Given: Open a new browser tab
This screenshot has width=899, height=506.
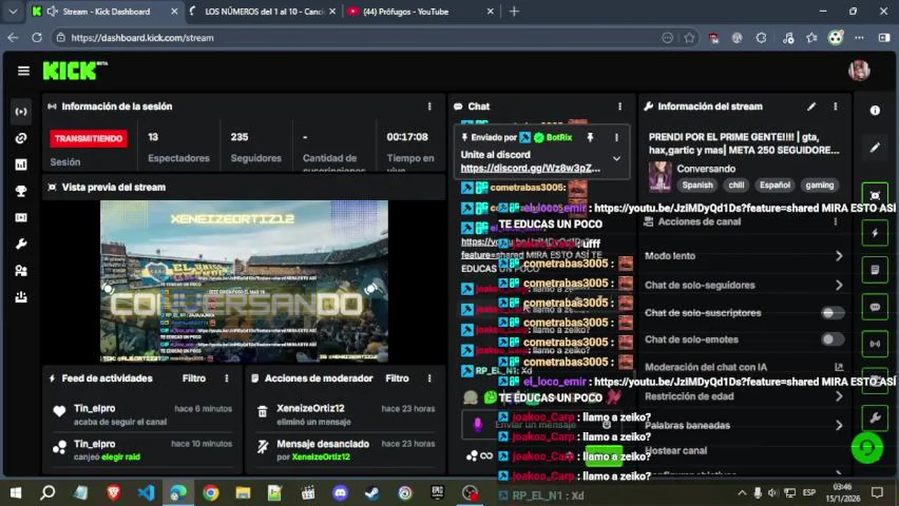Looking at the screenshot, I should 514,11.
